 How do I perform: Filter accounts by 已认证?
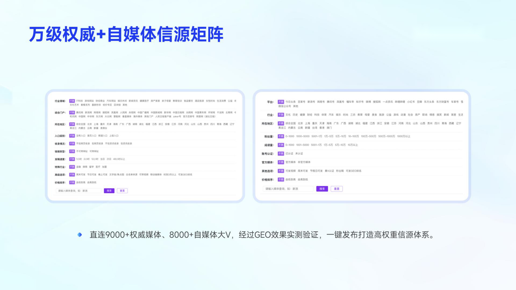[x=289, y=153]
